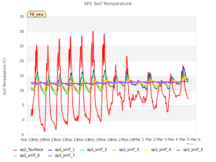This screenshot has width=216, height=162.
Task: Click the 30 y-axis tick label
Action: pos(22,31)
